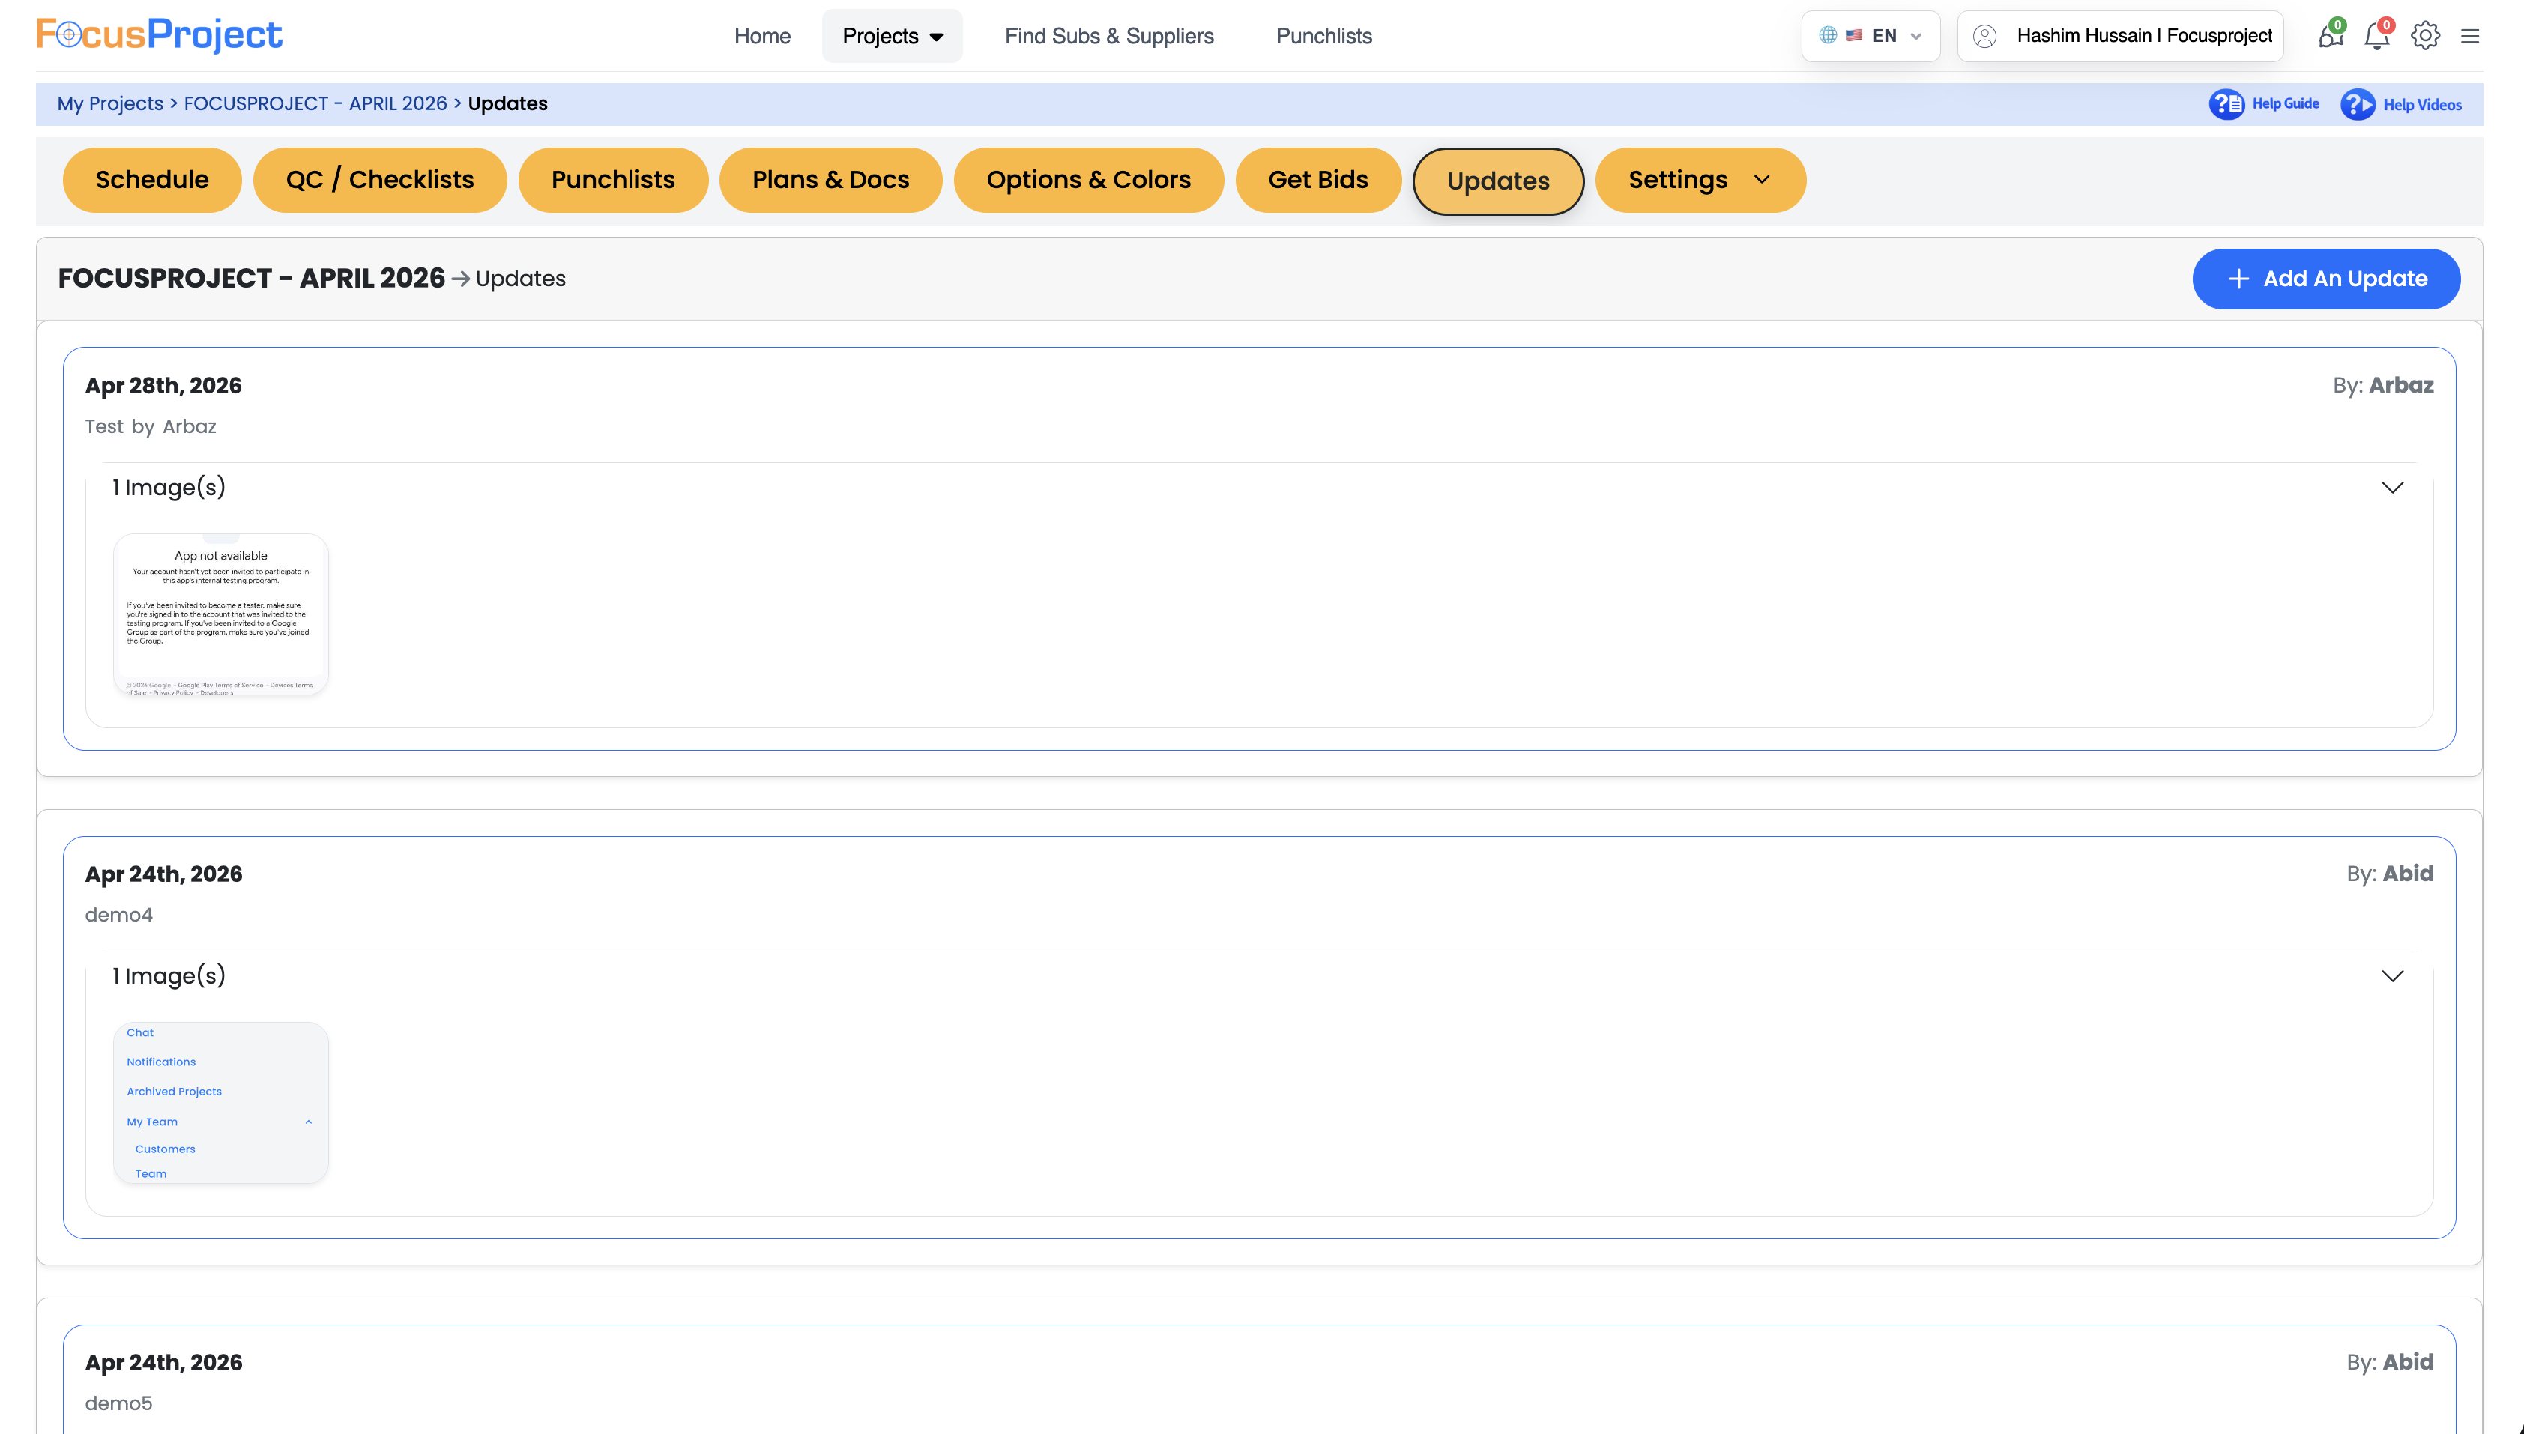This screenshot has width=2524, height=1434.
Task: Open the Projects dropdown menu
Action: (893, 37)
